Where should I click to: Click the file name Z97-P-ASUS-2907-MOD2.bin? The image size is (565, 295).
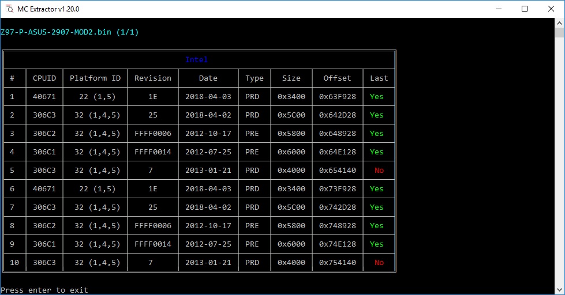coord(56,32)
